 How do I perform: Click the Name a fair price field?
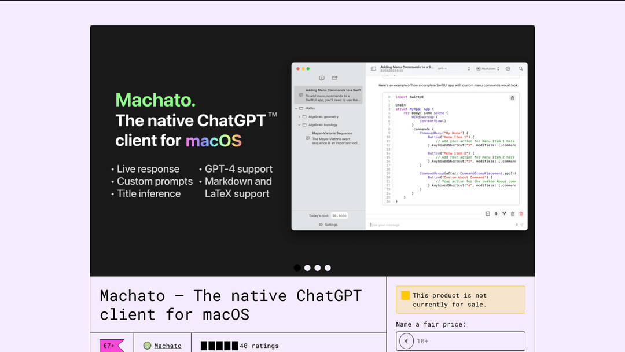[468, 341]
